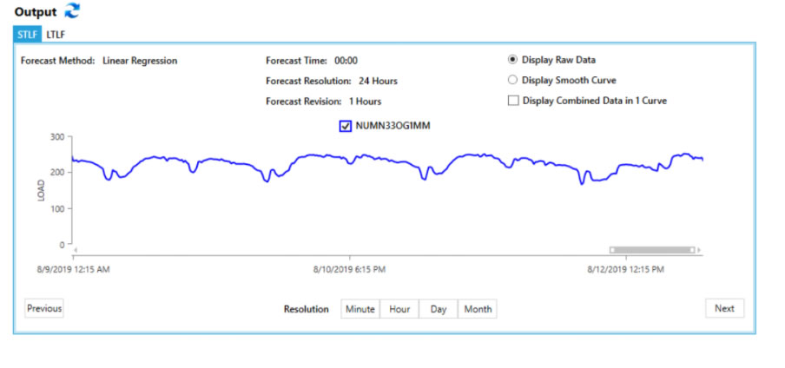Image resolution: width=785 pixels, height=368 pixels.
Task: Click the Previous button
Action: (43, 308)
